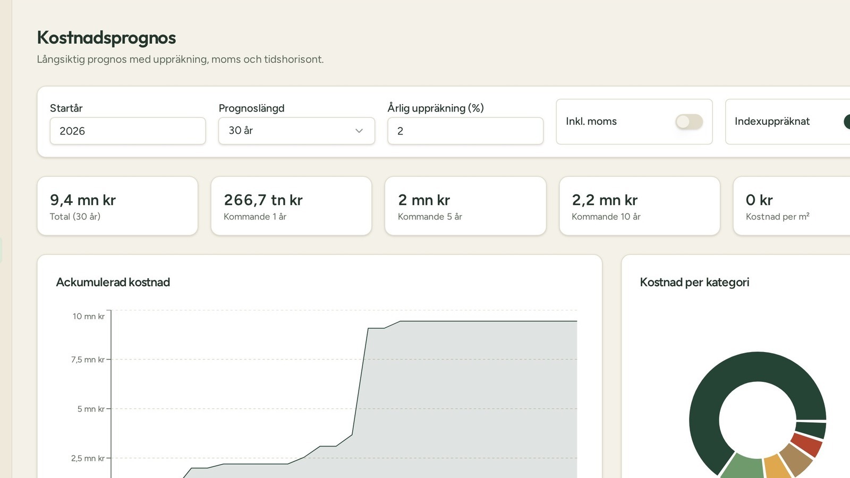Toggle the Inkl. moms switch
The width and height of the screenshot is (850, 478).
[689, 122]
